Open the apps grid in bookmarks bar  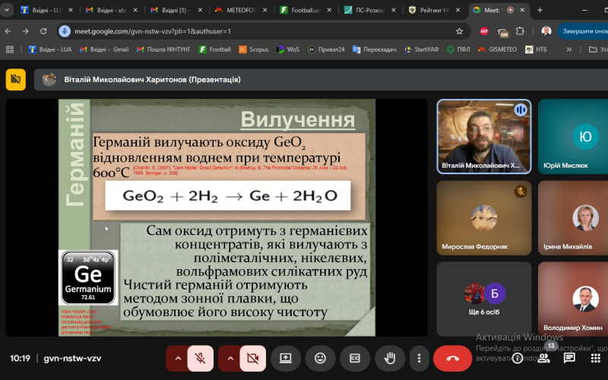click(x=10, y=49)
